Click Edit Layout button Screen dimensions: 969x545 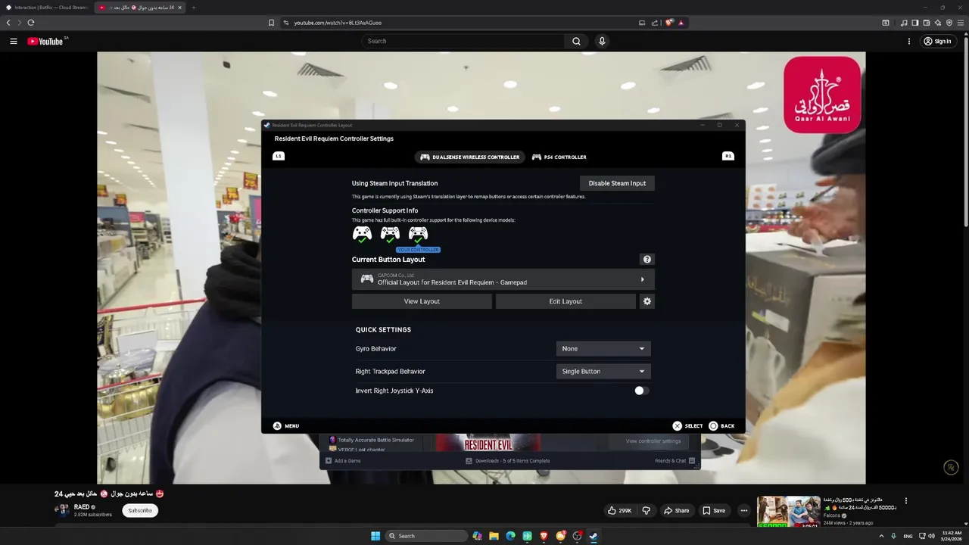click(x=566, y=301)
